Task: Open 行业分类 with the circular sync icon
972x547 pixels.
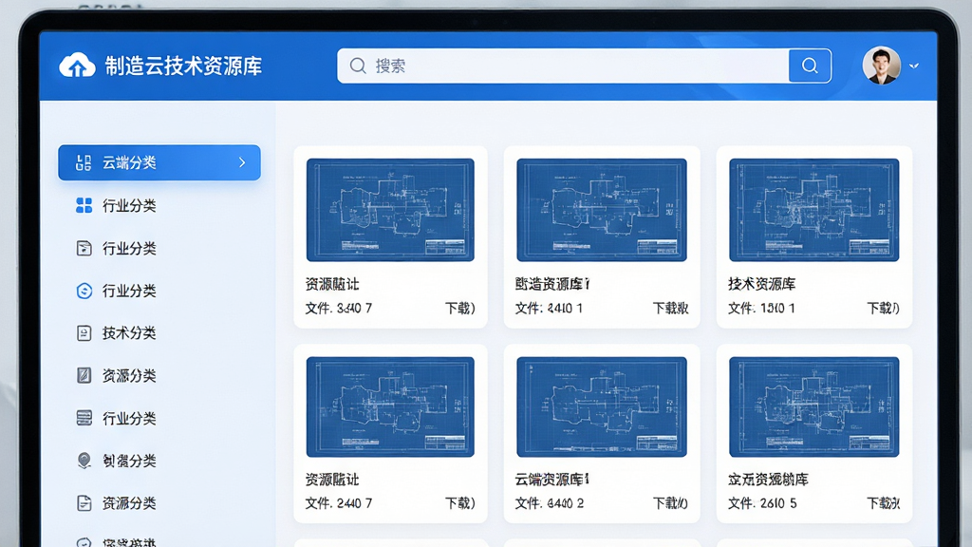Action: pos(115,291)
